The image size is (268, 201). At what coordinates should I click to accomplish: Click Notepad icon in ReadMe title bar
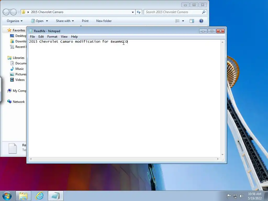tap(31, 31)
